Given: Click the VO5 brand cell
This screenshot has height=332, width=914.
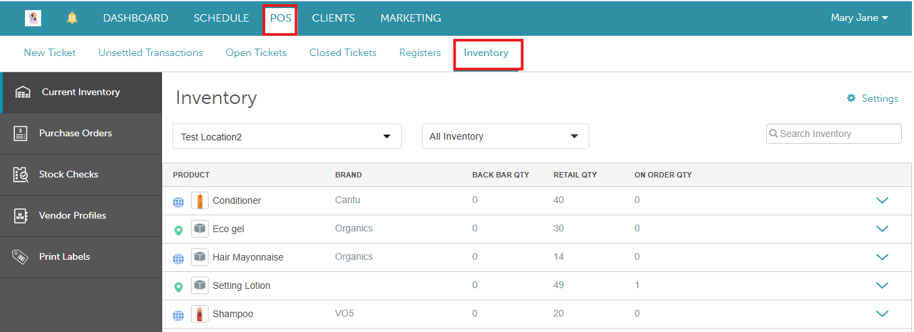Looking at the screenshot, I should (x=345, y=313).
